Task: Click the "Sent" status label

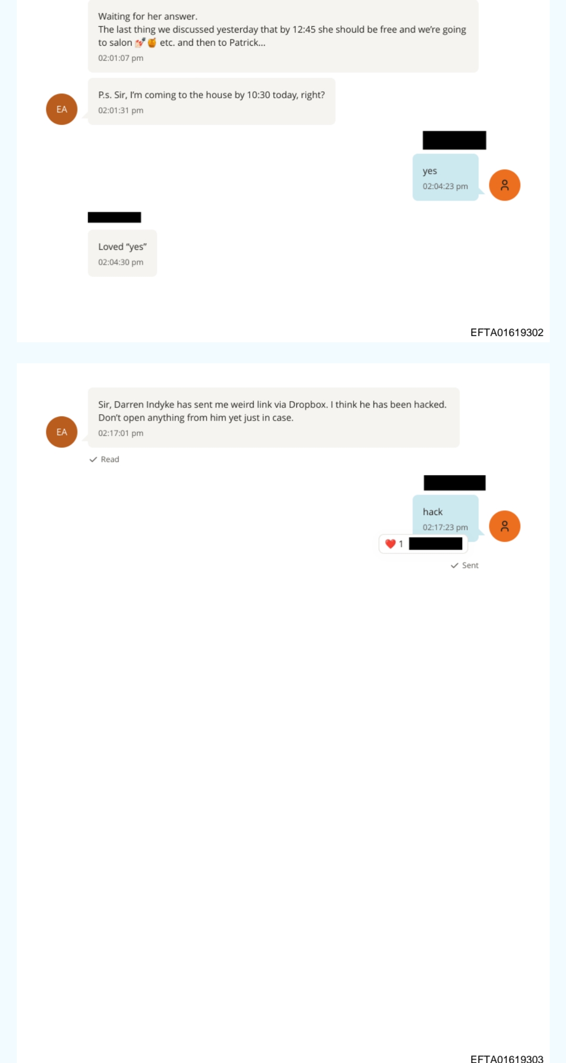Action: pos(471,565)
